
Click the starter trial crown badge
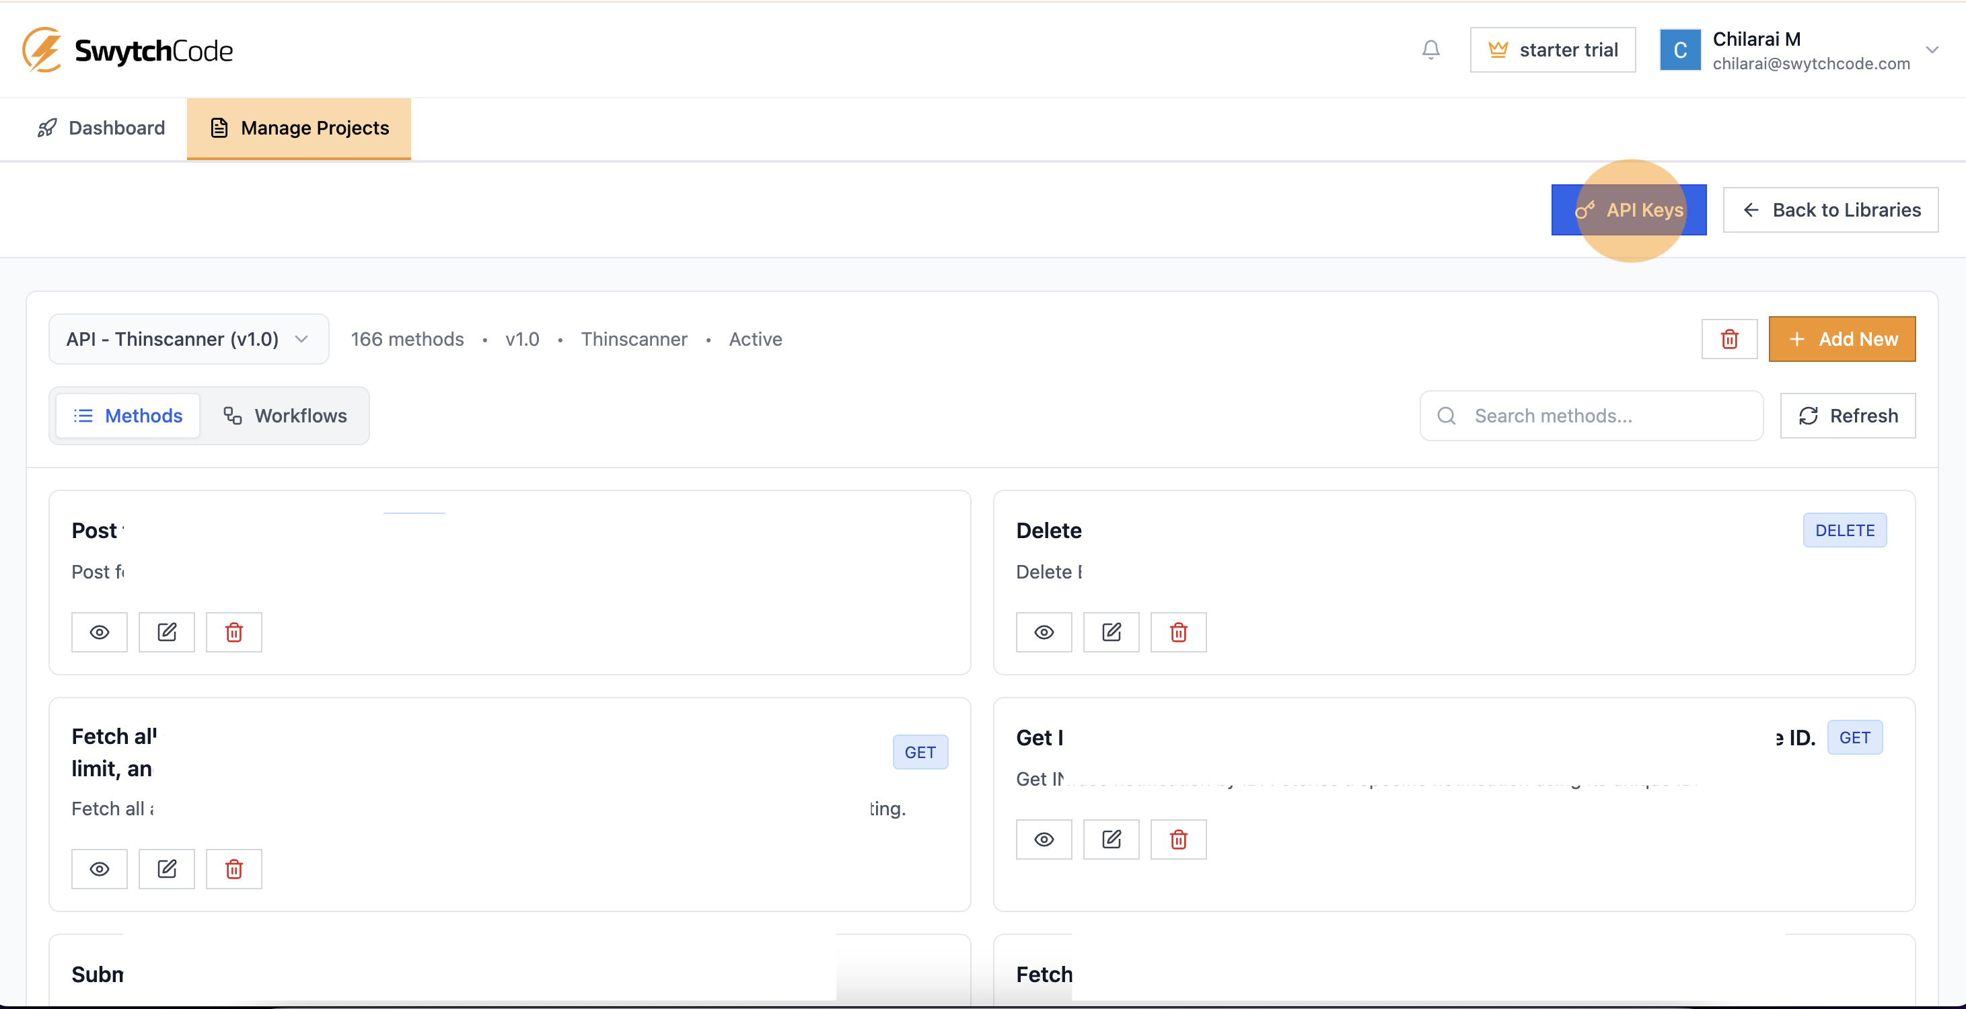(1552, 50)
